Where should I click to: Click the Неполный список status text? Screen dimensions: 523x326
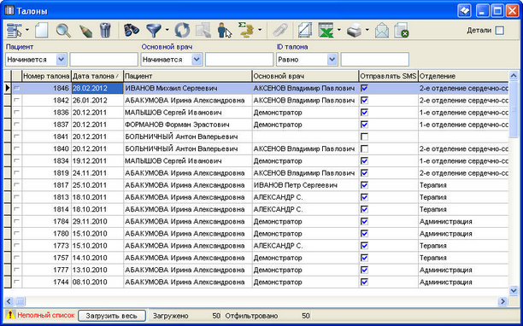[x=45, y=315]
